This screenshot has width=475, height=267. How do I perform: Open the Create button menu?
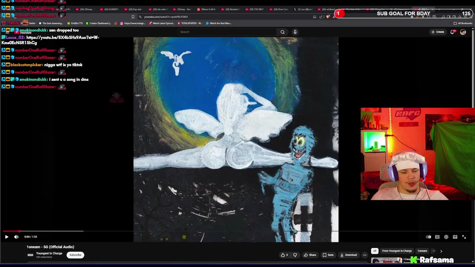438,32
